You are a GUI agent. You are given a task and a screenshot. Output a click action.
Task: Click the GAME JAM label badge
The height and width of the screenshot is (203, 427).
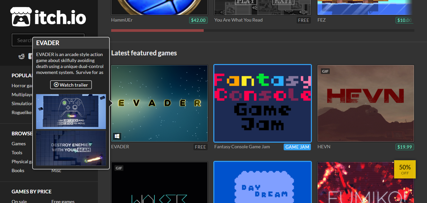pos(297,147)
